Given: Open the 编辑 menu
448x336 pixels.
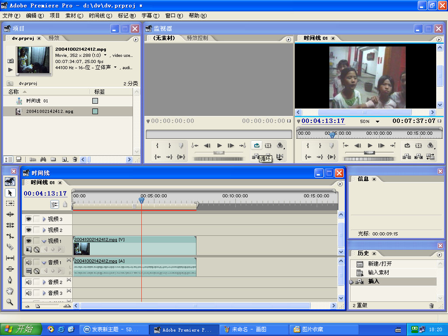Looking at the screenshot, I should (x=35, y=16).
